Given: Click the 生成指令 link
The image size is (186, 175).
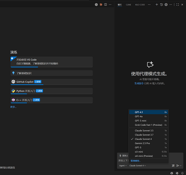Looking at the screenshot, I should coord(139,83).
